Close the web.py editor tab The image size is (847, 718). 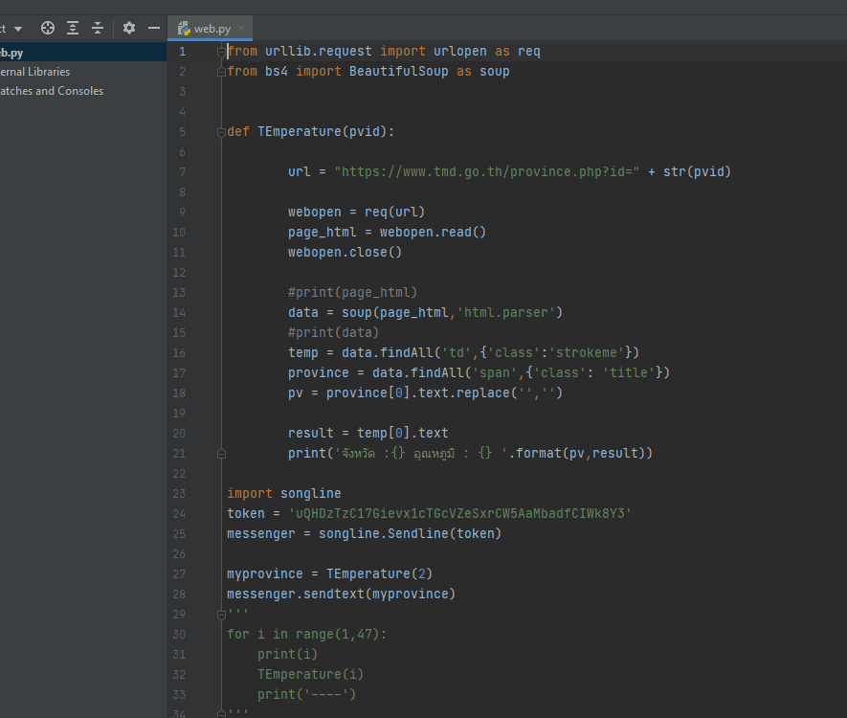pos(241,28)
